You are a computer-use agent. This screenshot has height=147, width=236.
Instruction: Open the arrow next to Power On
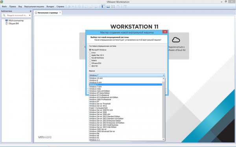[73, 6]
